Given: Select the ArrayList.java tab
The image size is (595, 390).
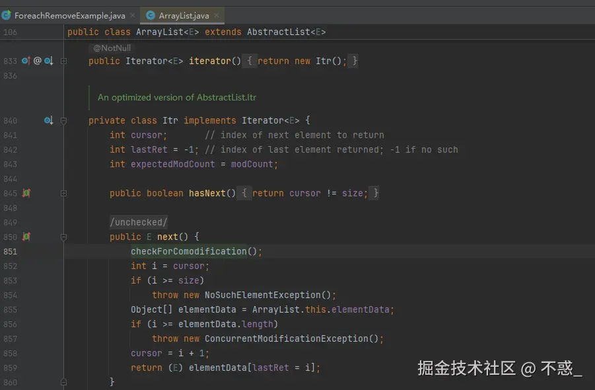Looking at the screenshot, I should [x=185, y=15].
